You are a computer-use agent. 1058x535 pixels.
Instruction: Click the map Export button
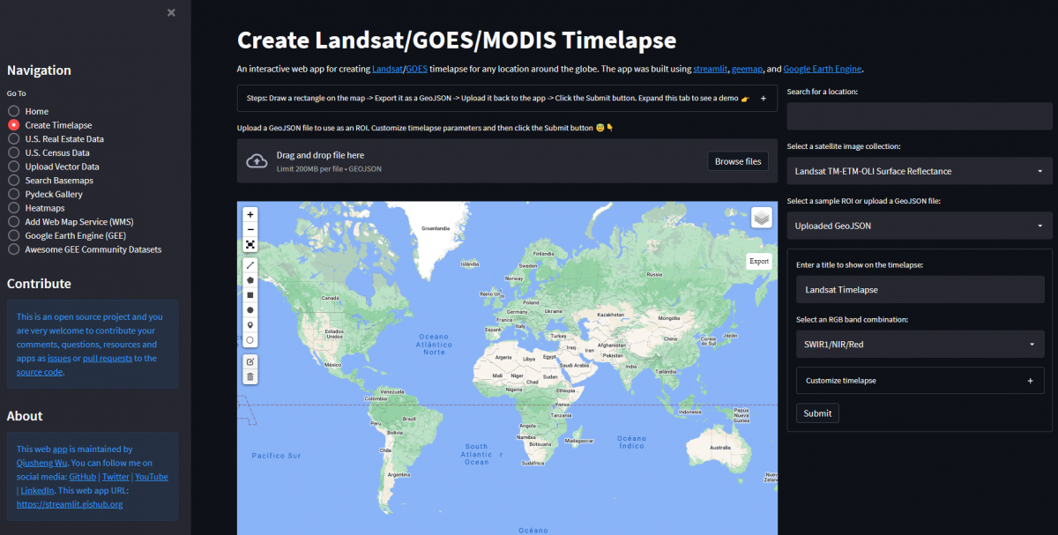(759, 261)
